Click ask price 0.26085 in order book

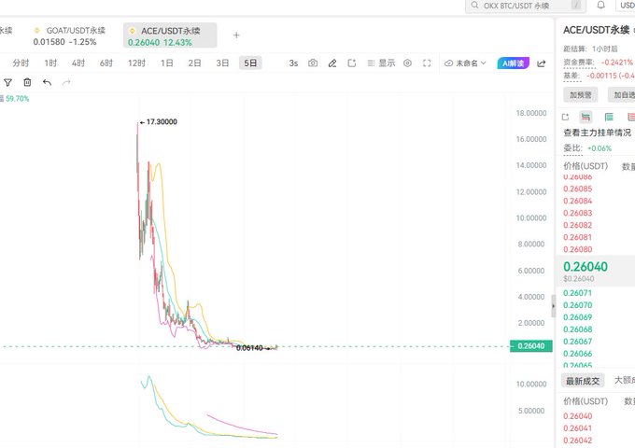[x=577, y=189]
